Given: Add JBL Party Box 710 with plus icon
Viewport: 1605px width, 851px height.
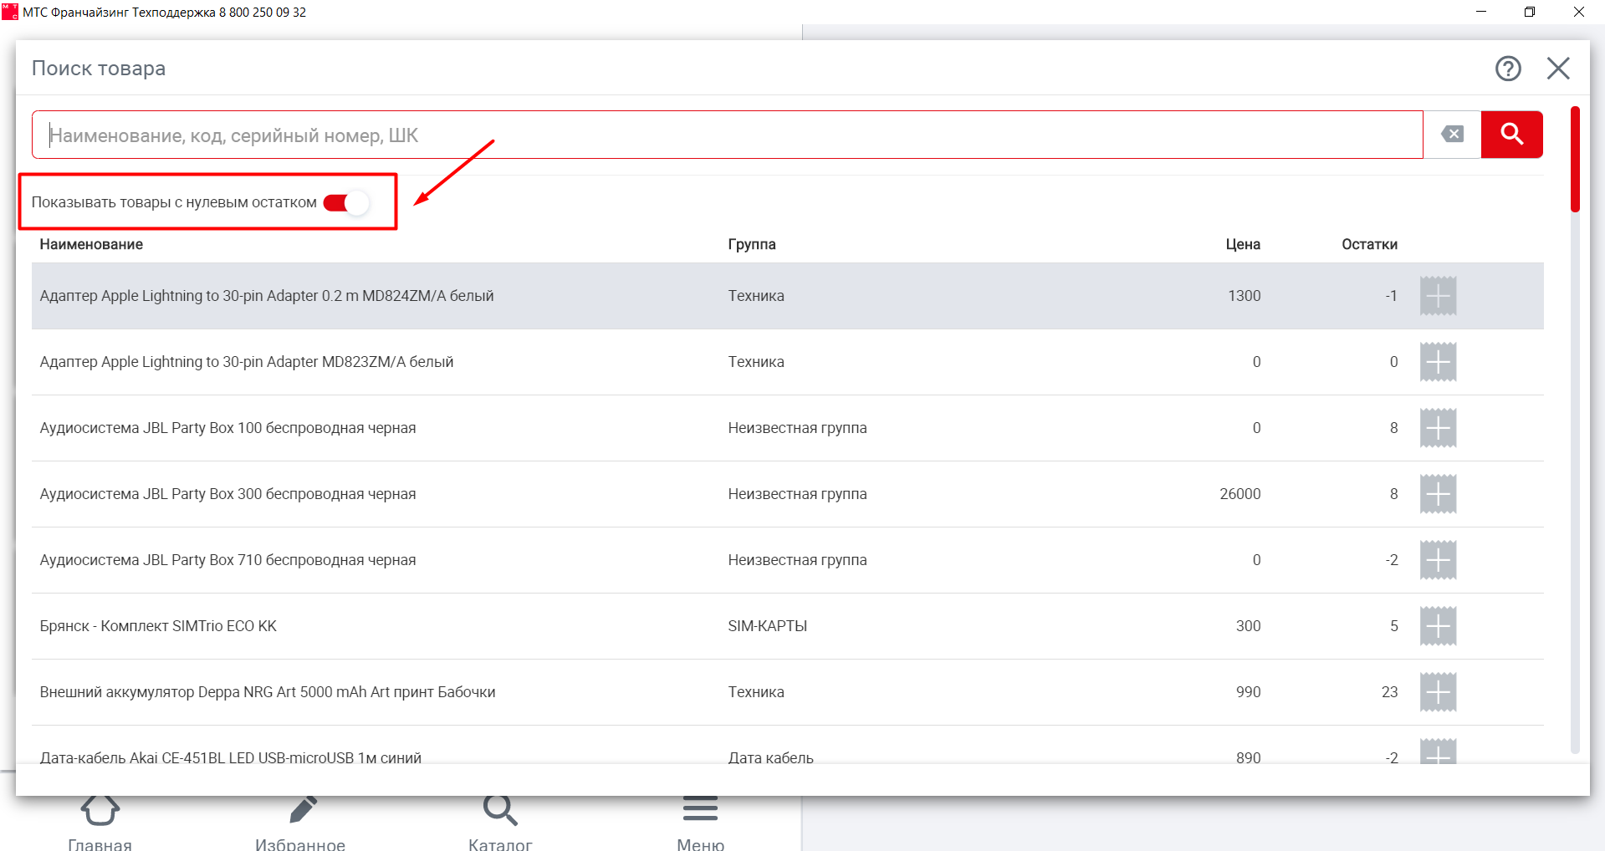Looking at the screenshot, I should (x=1438, y=560).
